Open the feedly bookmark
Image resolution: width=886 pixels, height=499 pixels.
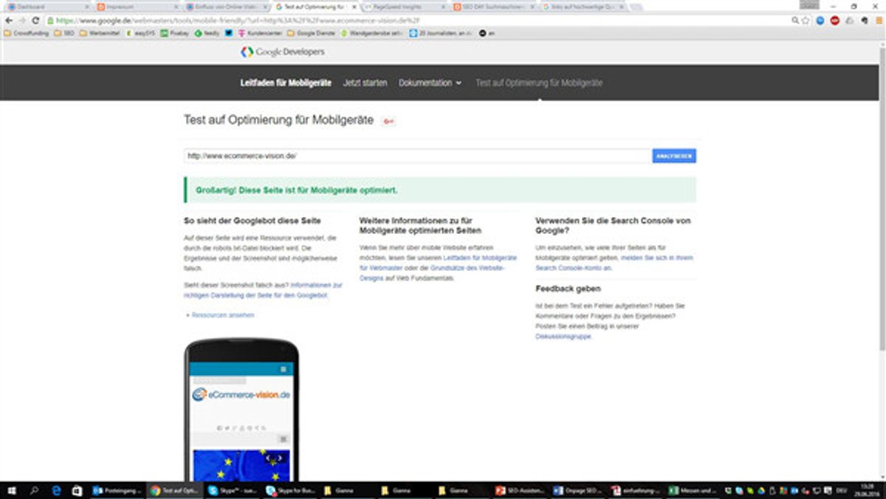pos(207,33)
